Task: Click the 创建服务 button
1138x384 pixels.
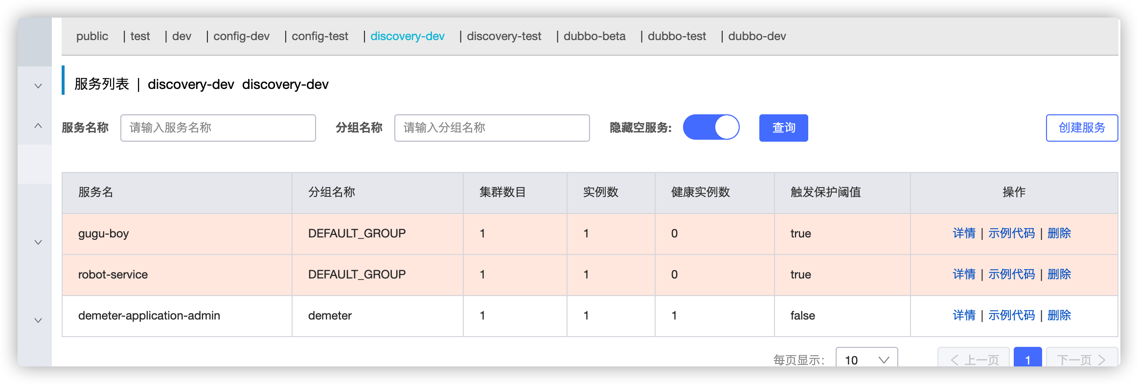Action: 1081,128
